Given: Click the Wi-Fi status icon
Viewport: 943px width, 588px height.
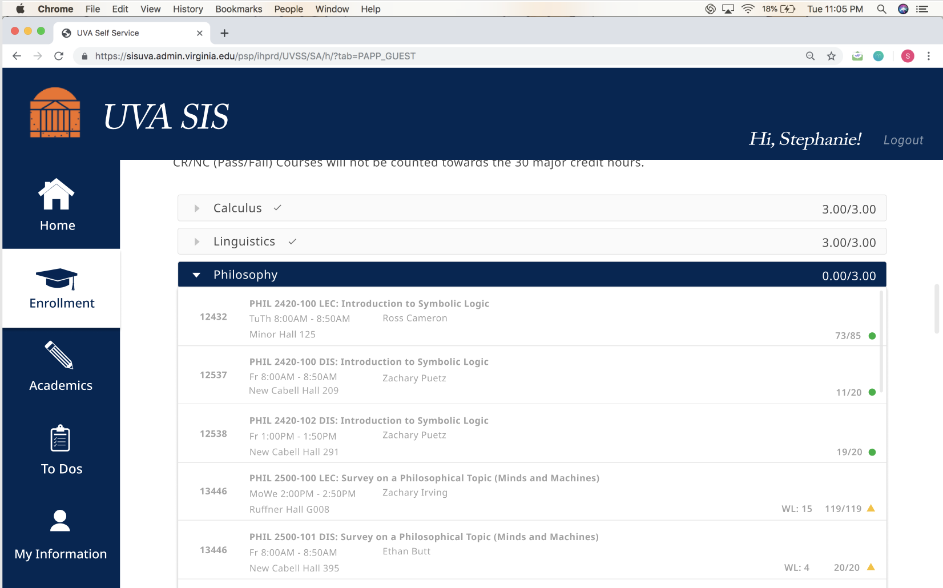Looking at the screenshot, I should [x=748, y=9].
